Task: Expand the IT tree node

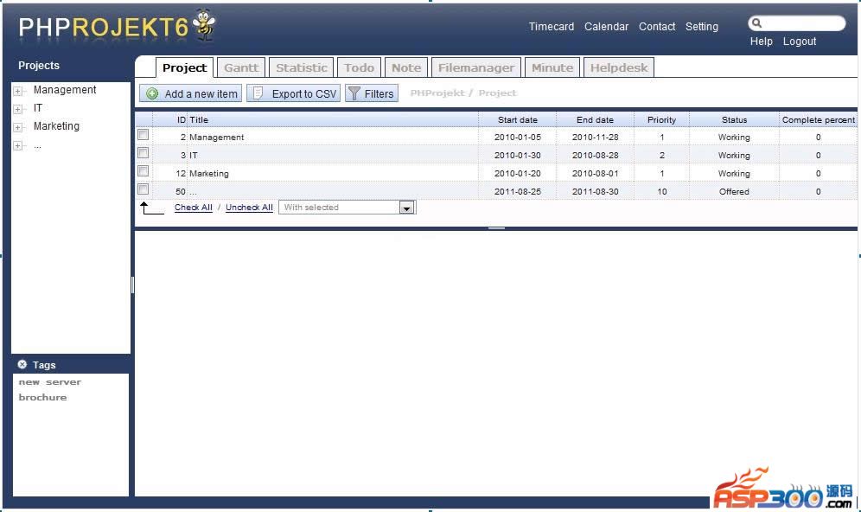Action: pos(17,109)
